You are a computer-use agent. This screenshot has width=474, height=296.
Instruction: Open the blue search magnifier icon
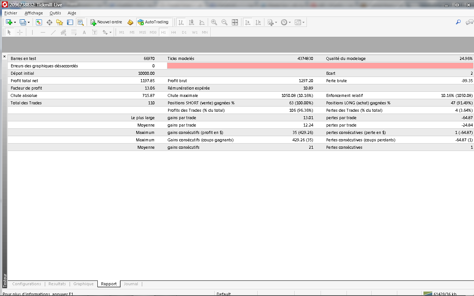click(458, 22)
